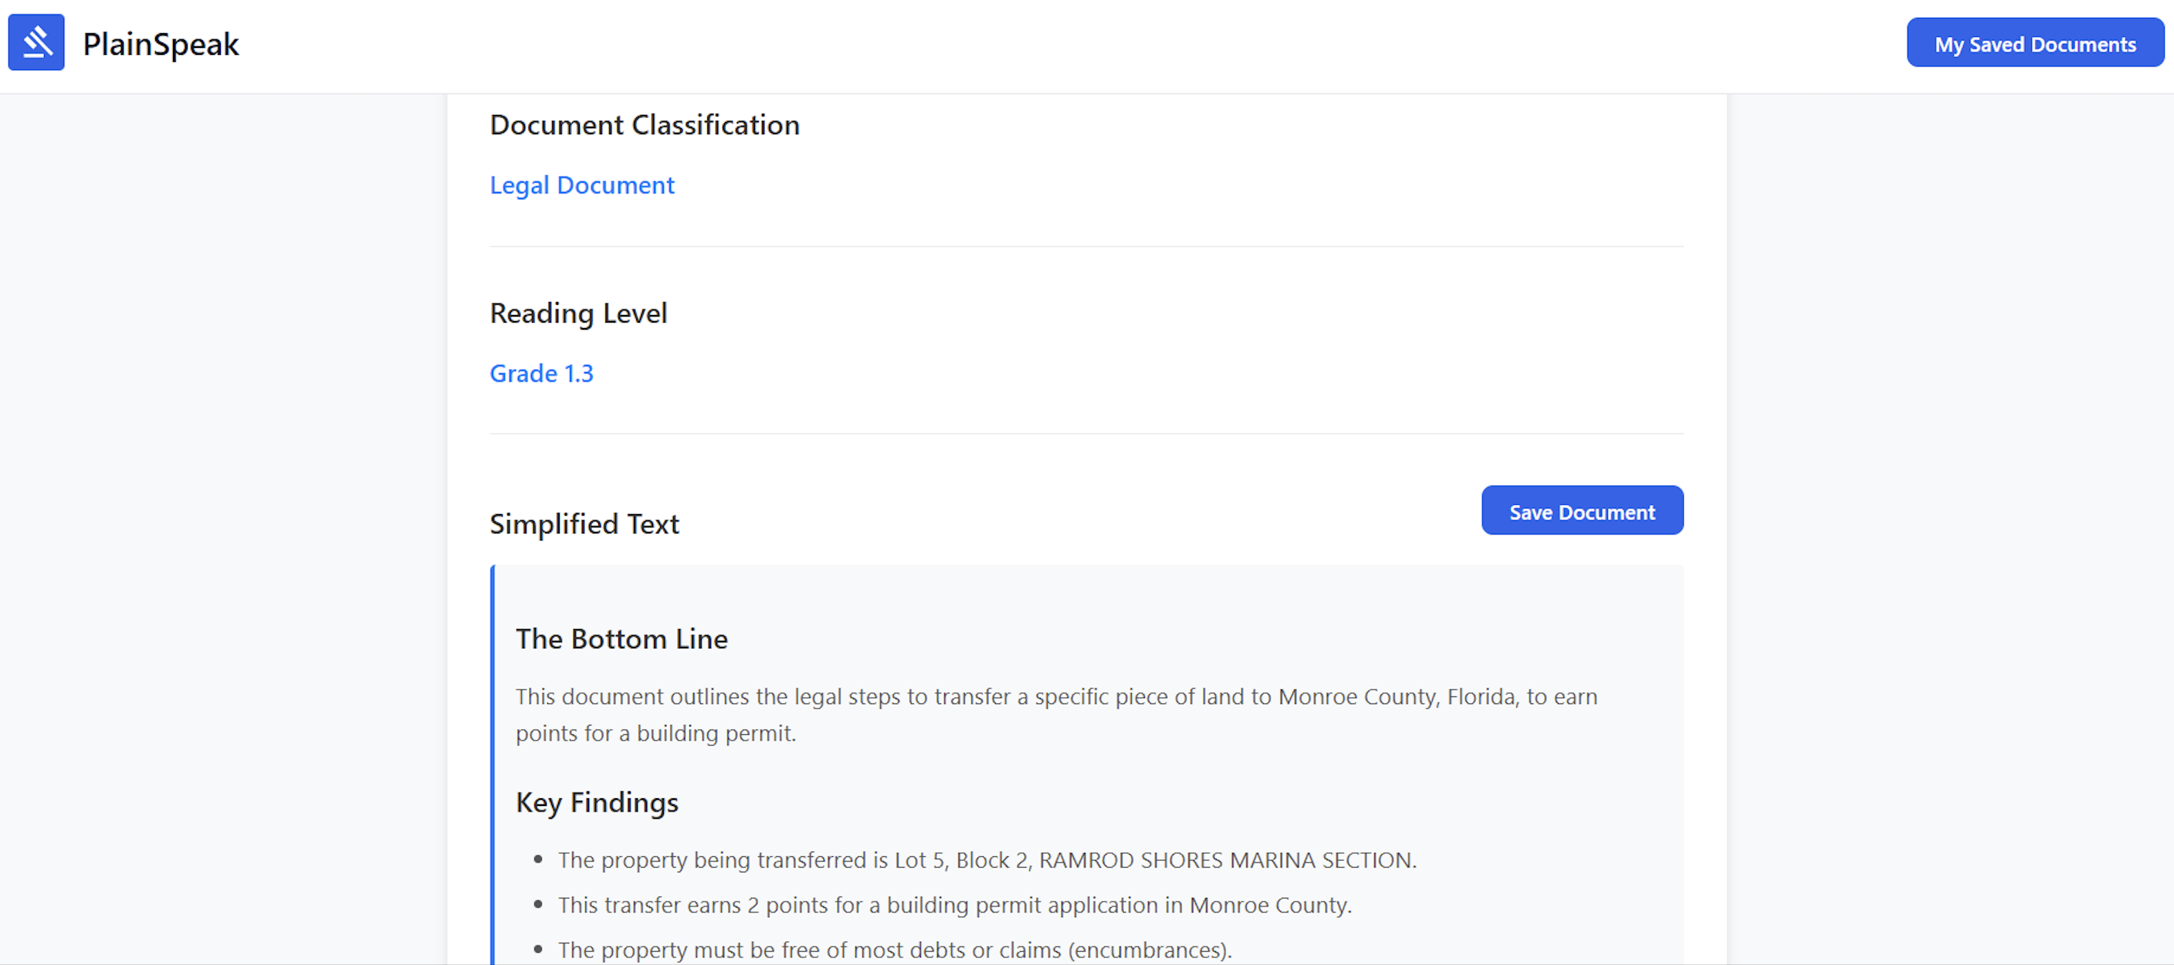Click the first bullet point marker
This screenshot has height=965, width=2174.
click(537, 859)
